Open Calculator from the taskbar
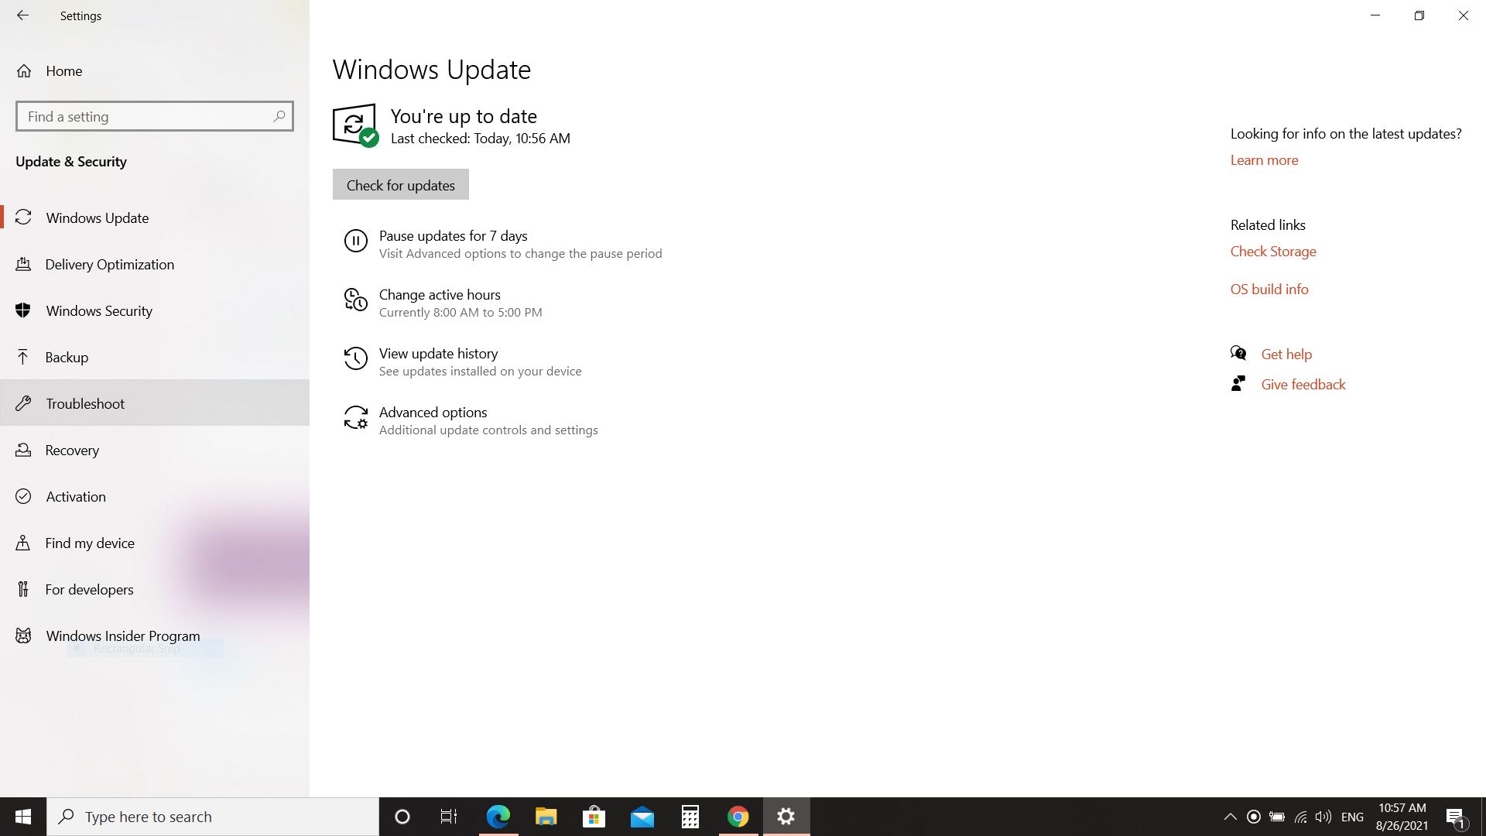The image size is (1486, 836). (690, 817)
